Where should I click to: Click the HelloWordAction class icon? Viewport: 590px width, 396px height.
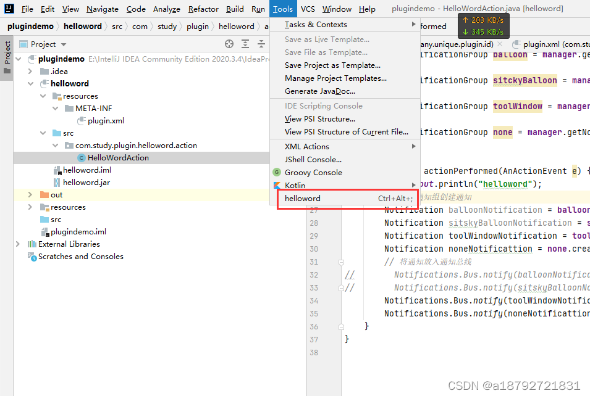coord(82,158)
